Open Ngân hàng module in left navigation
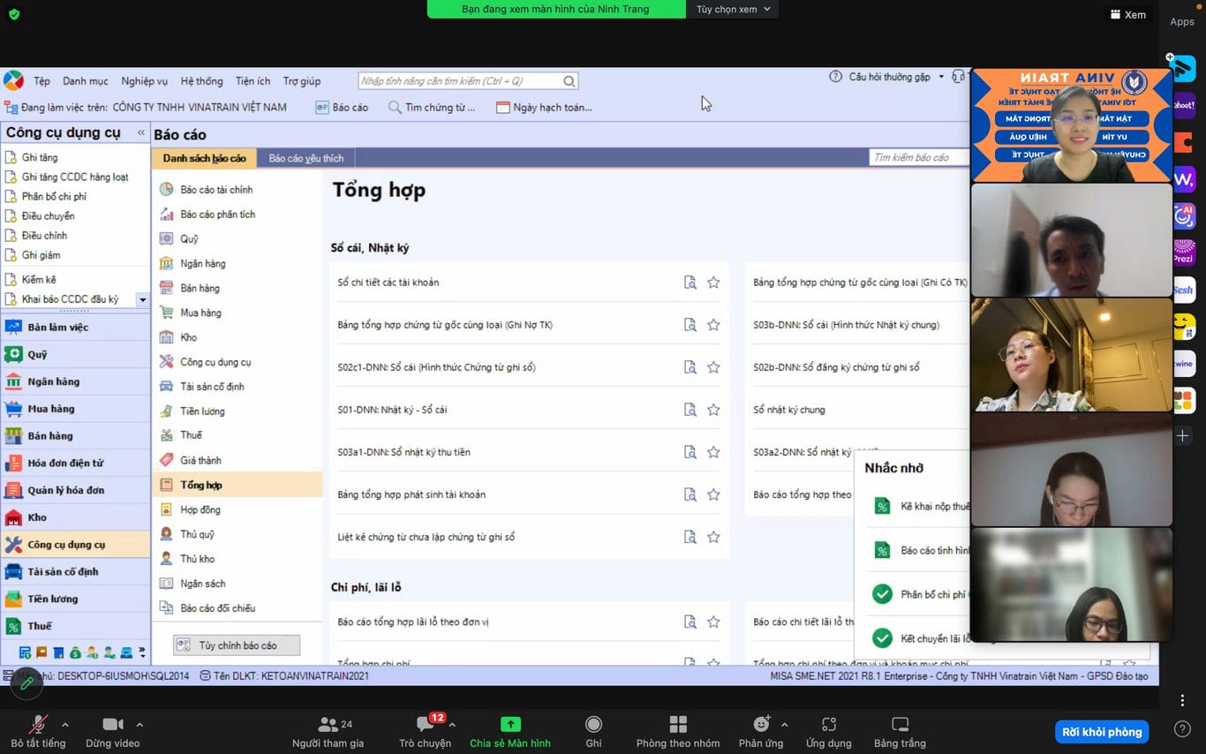Viewport: 1206px width, 754px height. pyautogui.click(x=53, y=381)
